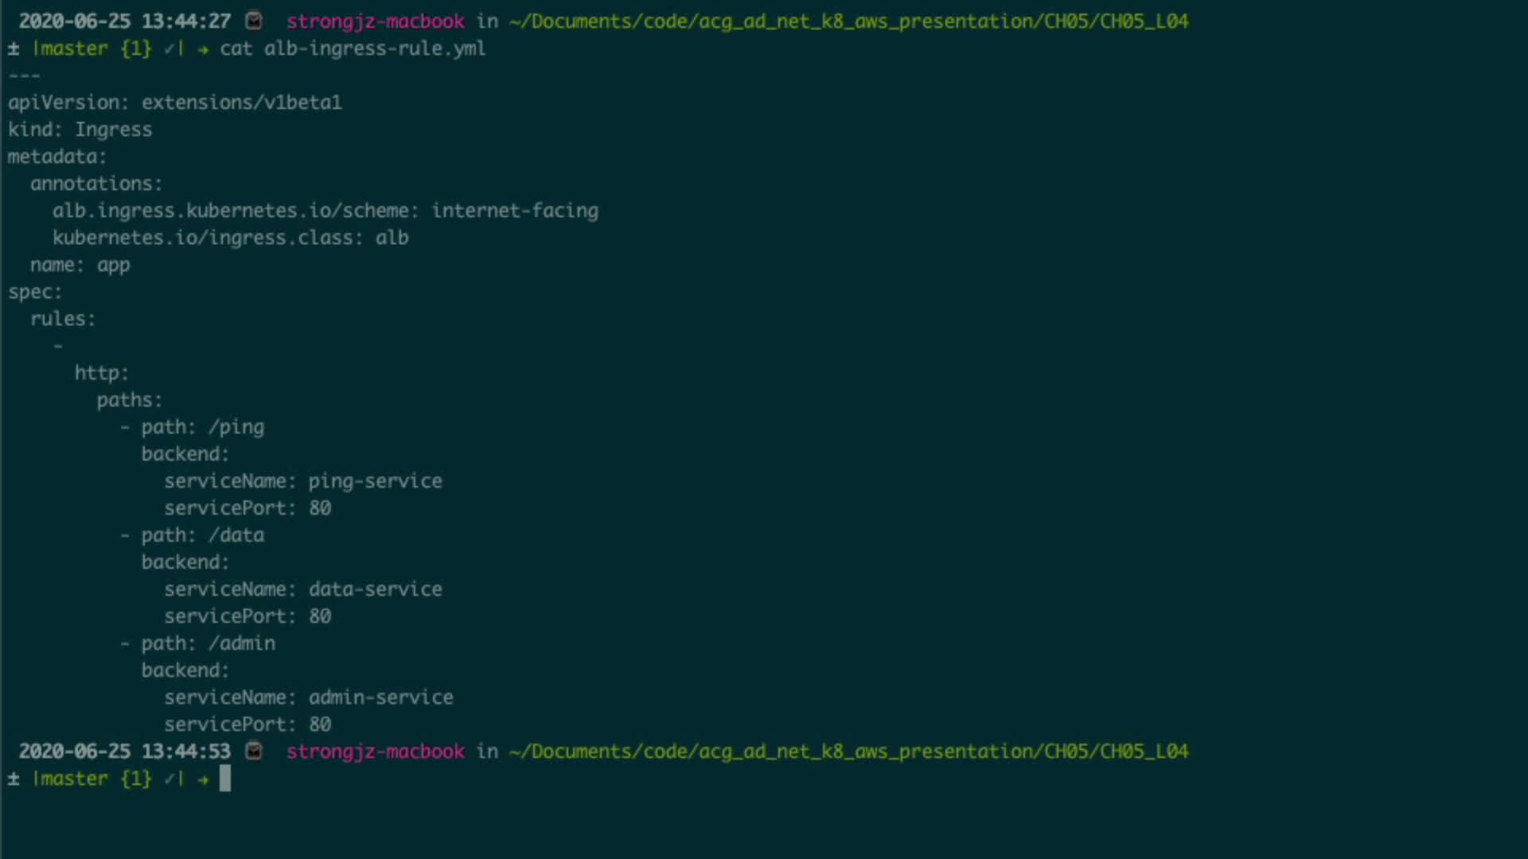Click the directory path in the top prompt
The height and width of the screenshot is (859, 1528).
point(848,21)
